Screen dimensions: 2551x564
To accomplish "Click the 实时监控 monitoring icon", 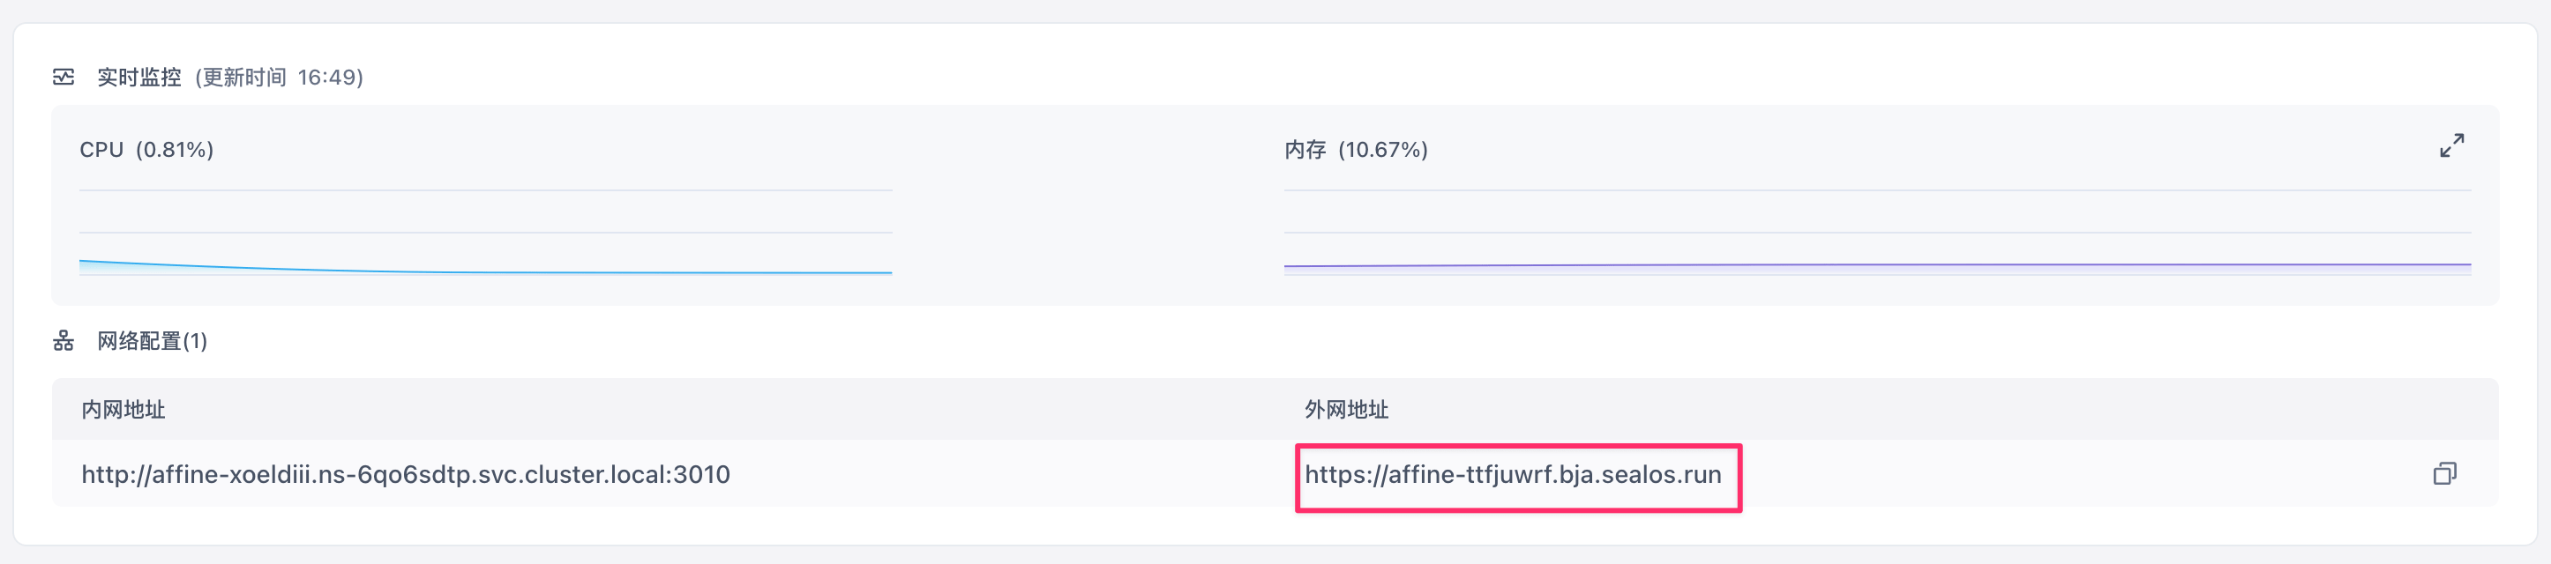I will [x=64, y=78].
